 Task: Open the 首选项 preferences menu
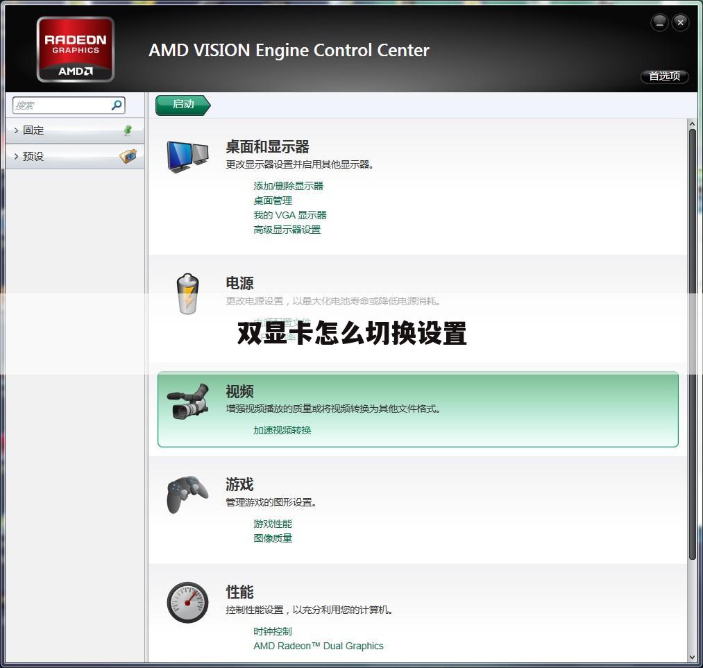664,76
